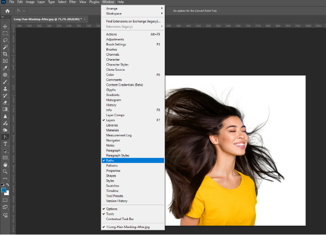The width and height of the screenshot is (326, 235).
Task: Swap foreground and background colors
Action: [7, 184]
